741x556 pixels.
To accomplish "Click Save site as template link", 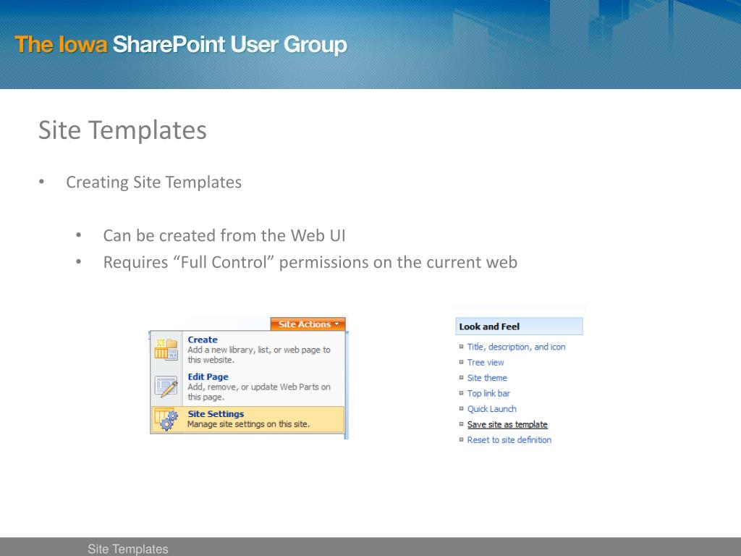I will tap(507, 424).
